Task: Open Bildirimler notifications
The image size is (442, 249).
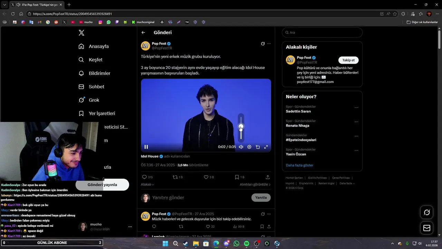Action: 94,73
